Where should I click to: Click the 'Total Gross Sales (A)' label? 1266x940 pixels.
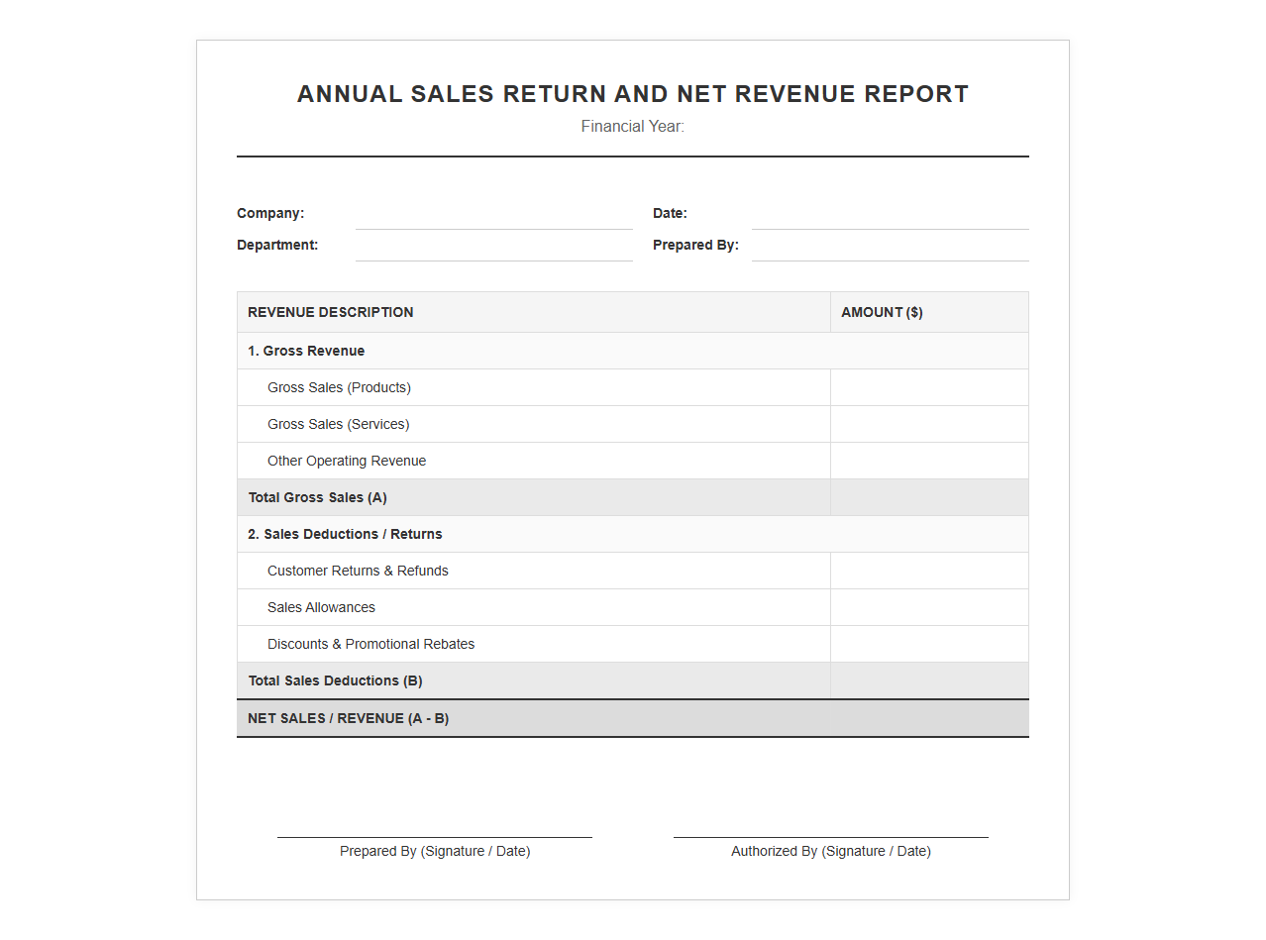click(x=317, y=497)
